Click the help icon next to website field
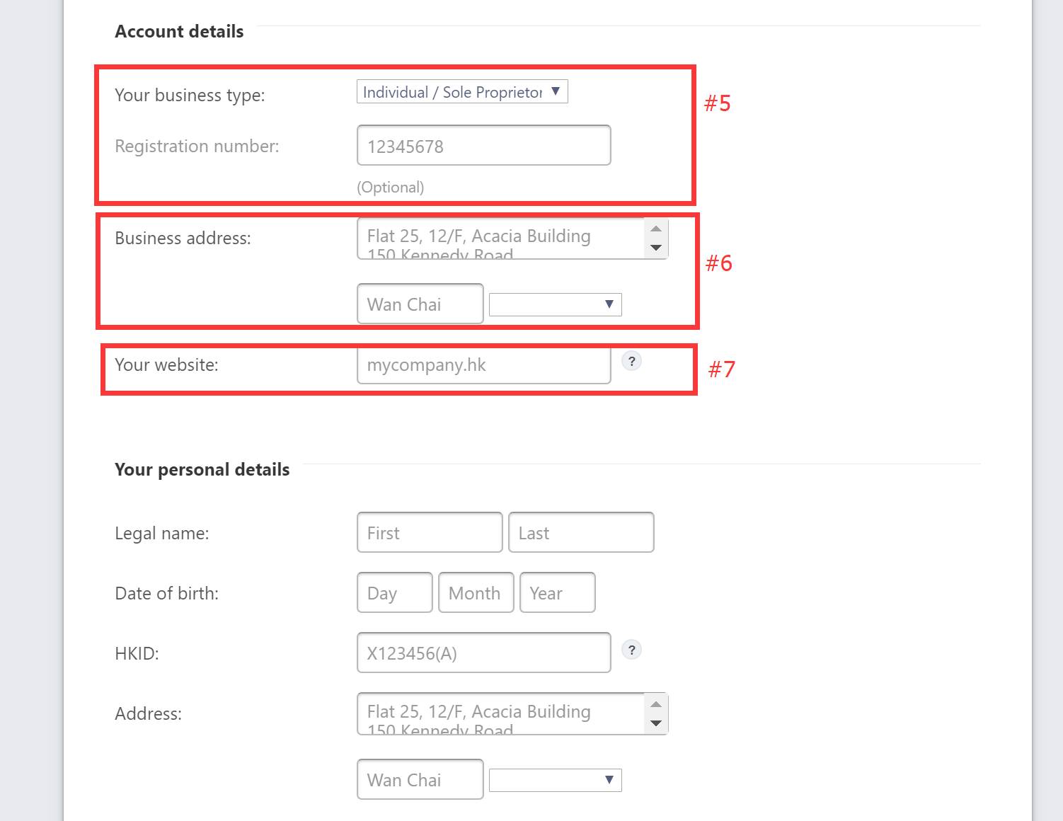Screen dimensions: 1063x821 [x=631, y=361]
